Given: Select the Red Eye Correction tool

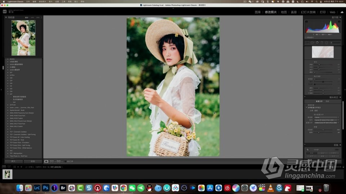Looking at the screenshot, I should point(317,42).
